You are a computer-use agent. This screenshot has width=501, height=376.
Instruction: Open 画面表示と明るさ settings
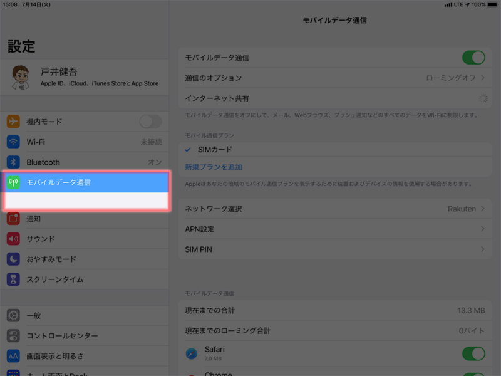(85, 356)
